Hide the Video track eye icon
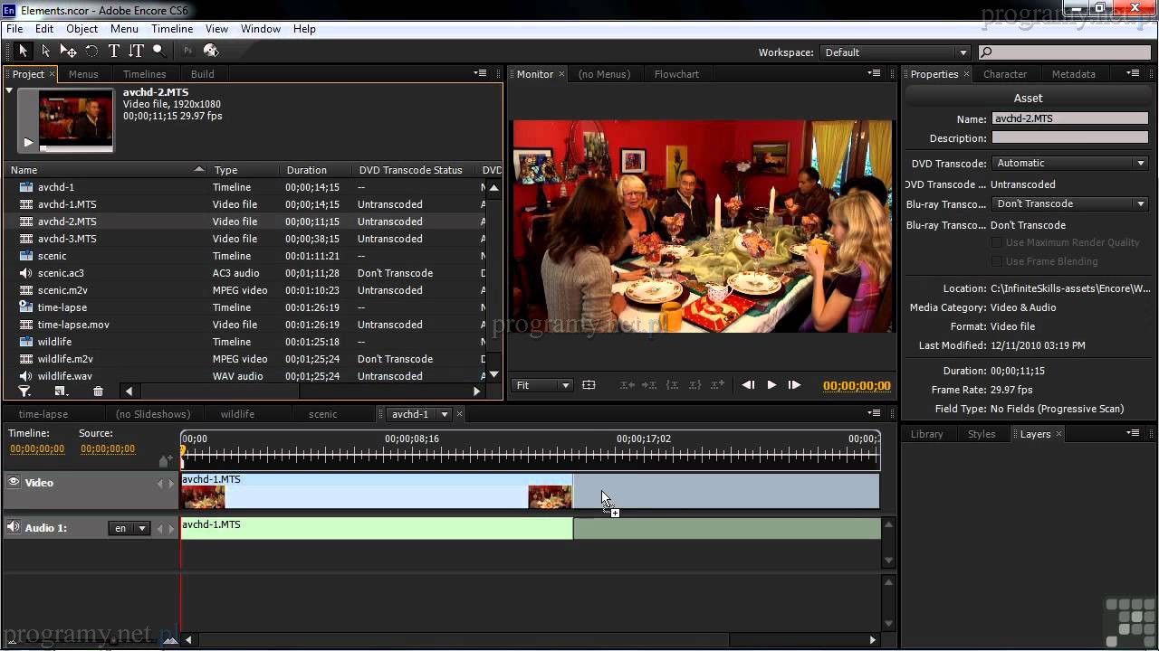This screenshot has width=1159, height=651. click(14, 483)
